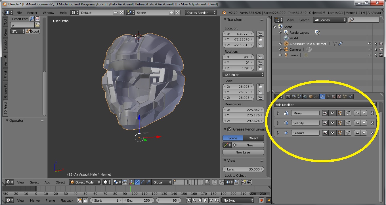
Task: Switch to the 3D Printing sidebar tab
Action: tap(5, 108)
